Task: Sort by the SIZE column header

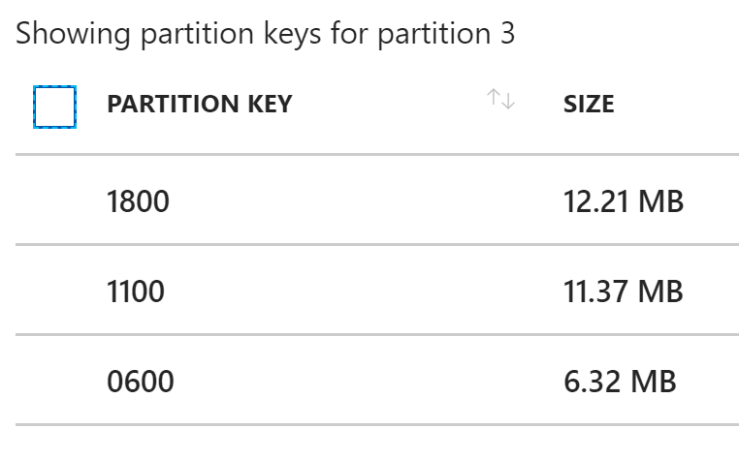Action: click(589, 104)
